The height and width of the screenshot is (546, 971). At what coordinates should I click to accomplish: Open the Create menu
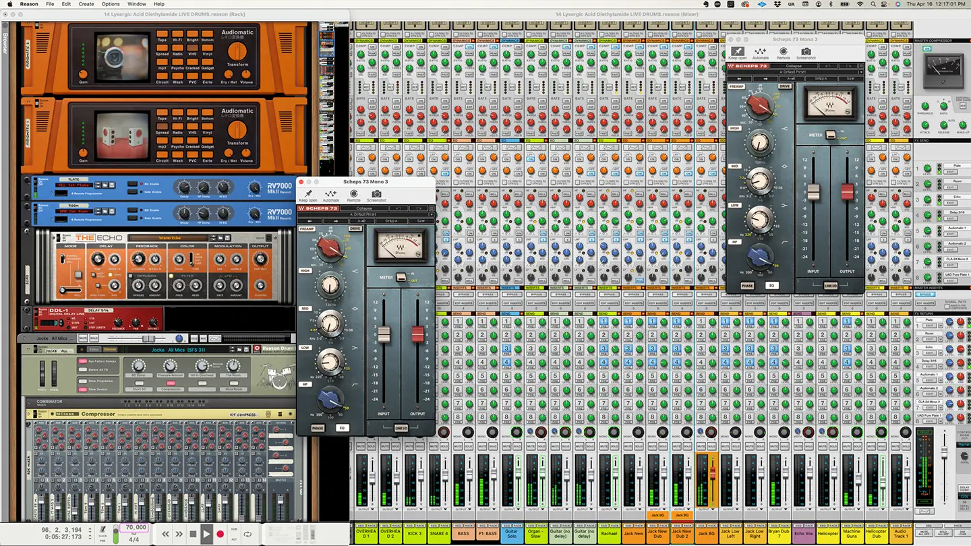tap(86, 4)
